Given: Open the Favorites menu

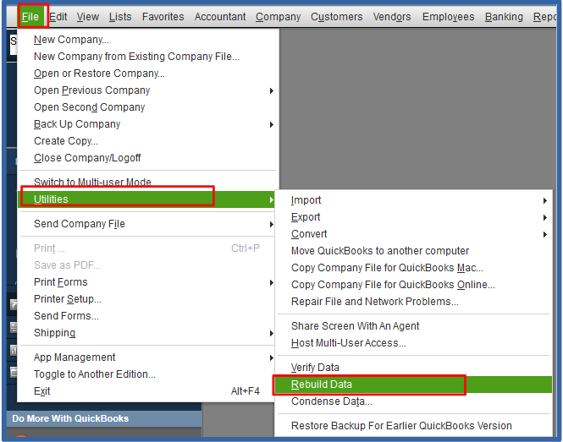Looking at the screenshot, I should coord(163,17).
